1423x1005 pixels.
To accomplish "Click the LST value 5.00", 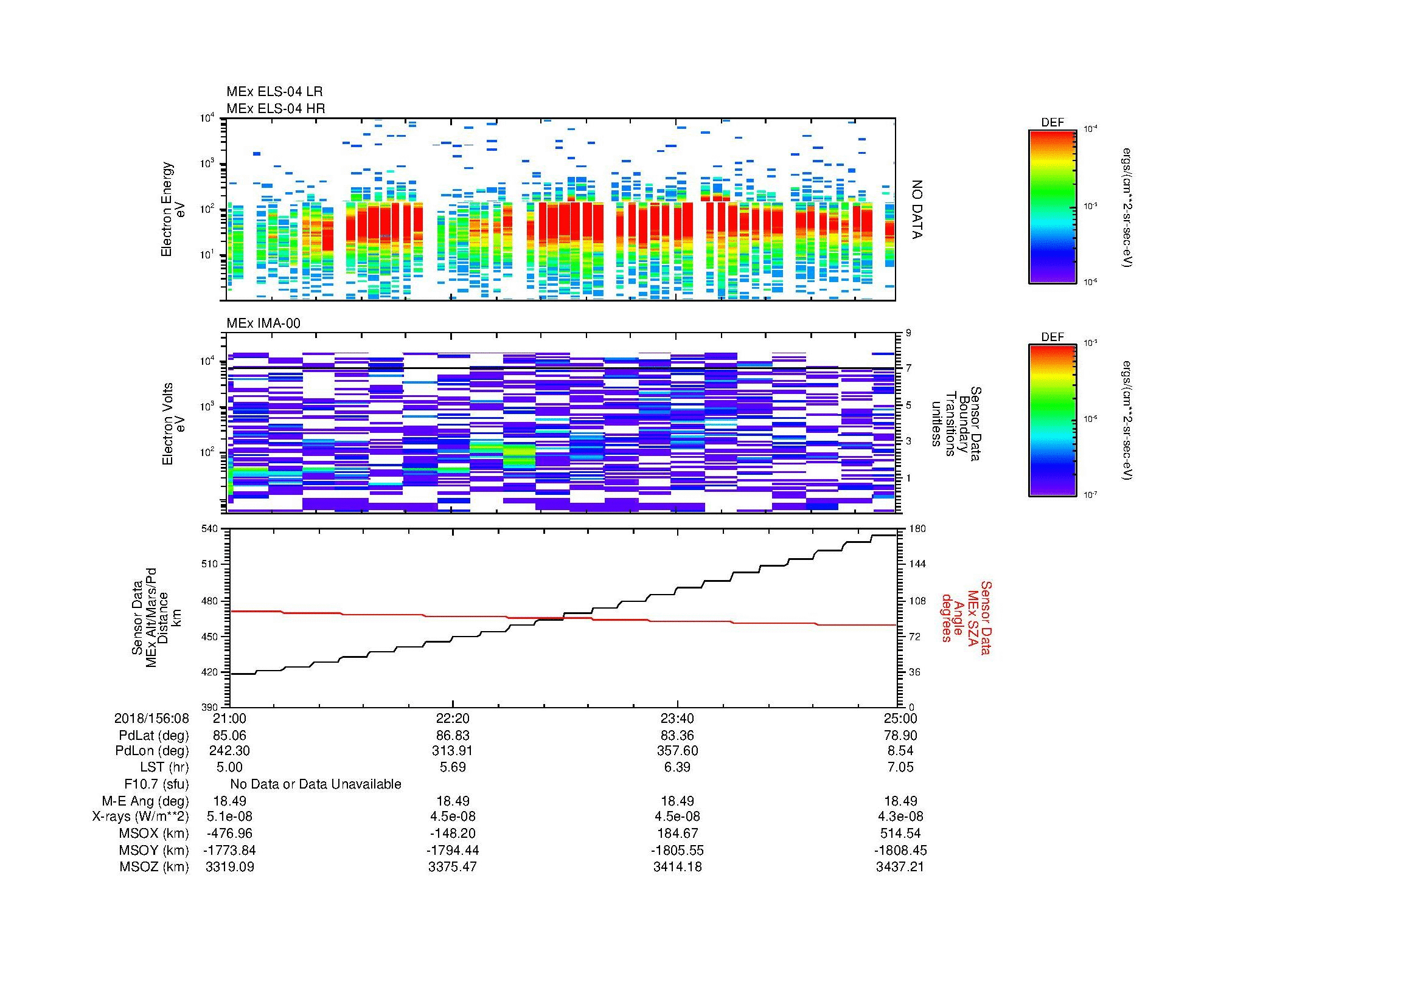I will tap(229, 767).
